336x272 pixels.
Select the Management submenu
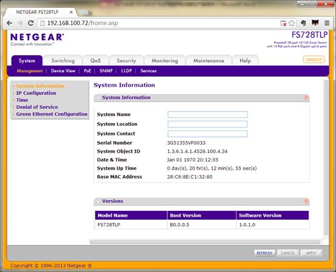(x=30, y=71)
